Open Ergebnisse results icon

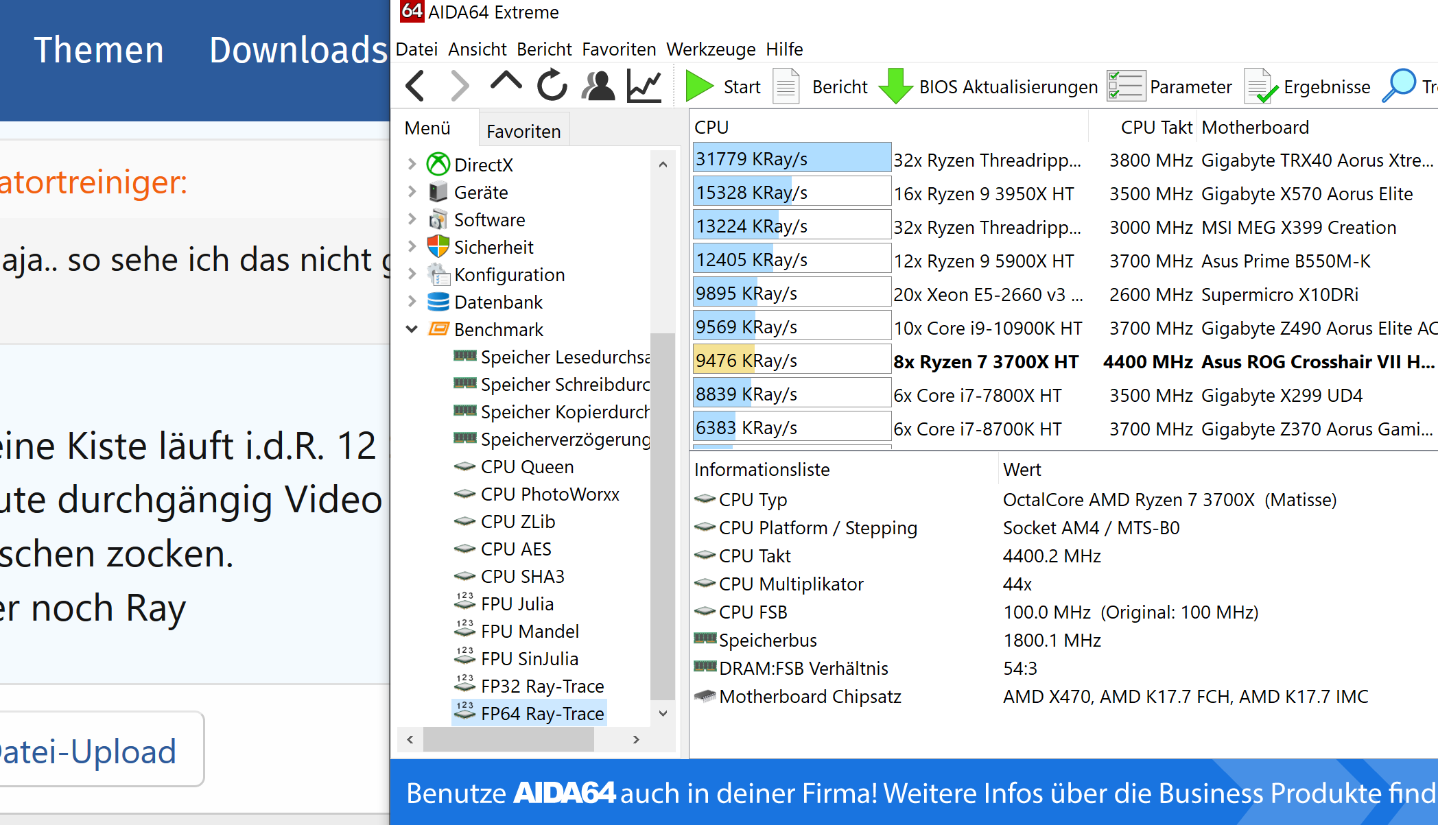pos(1260,86)
